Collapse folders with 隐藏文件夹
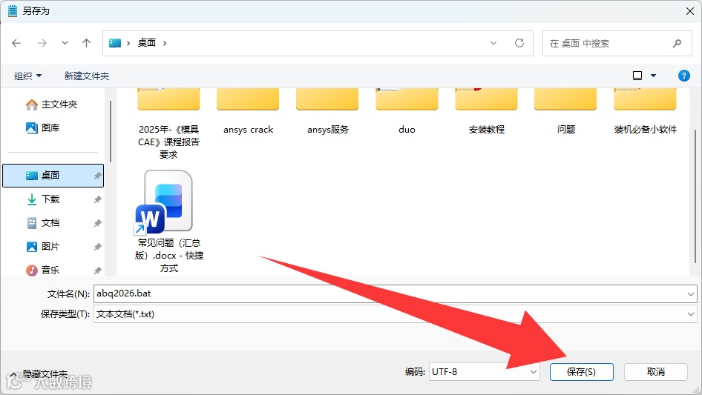Image resolution: width=702 pixels, height=395 pixels. pyautogui.click(x=39, y=374)
